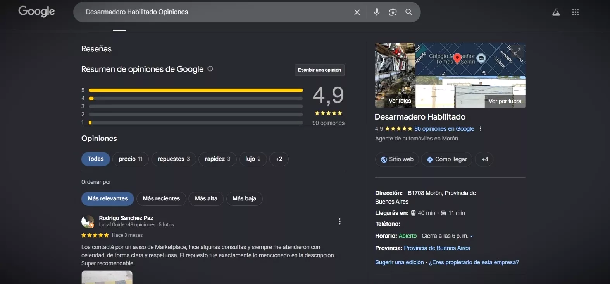Filter reviews by precio
This screenshot has width=610, height=284.
pyautogui.click(x=131, y=159)
